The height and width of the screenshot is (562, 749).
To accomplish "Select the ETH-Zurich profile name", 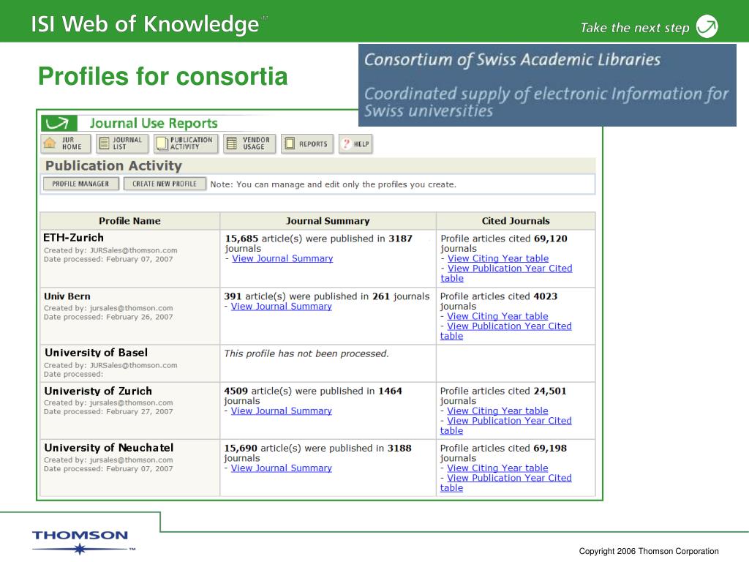I will tap(73, 238).
